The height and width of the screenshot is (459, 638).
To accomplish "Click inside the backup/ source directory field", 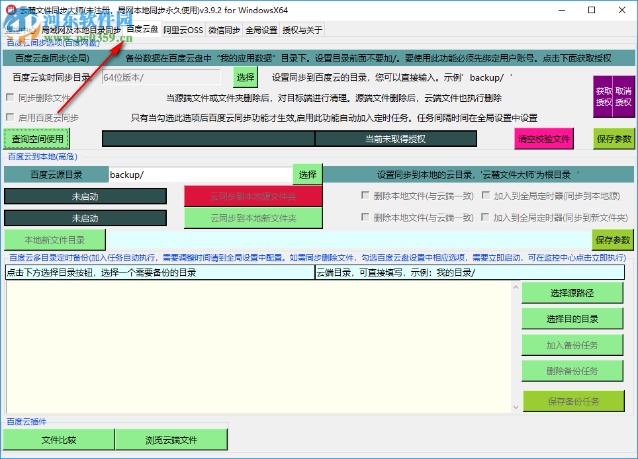I will coord(199,174).
